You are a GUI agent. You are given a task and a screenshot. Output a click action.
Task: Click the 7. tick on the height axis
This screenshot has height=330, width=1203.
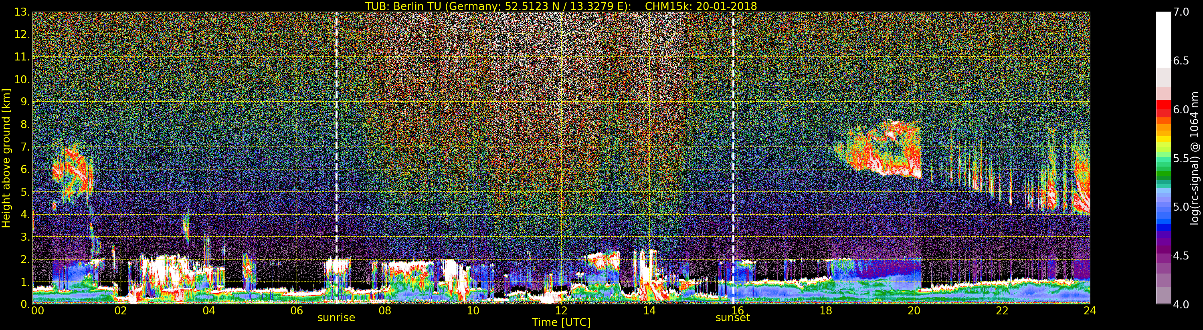pos(25,147)
